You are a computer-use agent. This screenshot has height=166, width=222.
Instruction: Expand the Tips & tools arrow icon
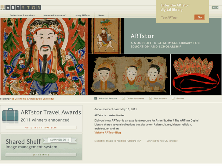(x=151, y=98)
